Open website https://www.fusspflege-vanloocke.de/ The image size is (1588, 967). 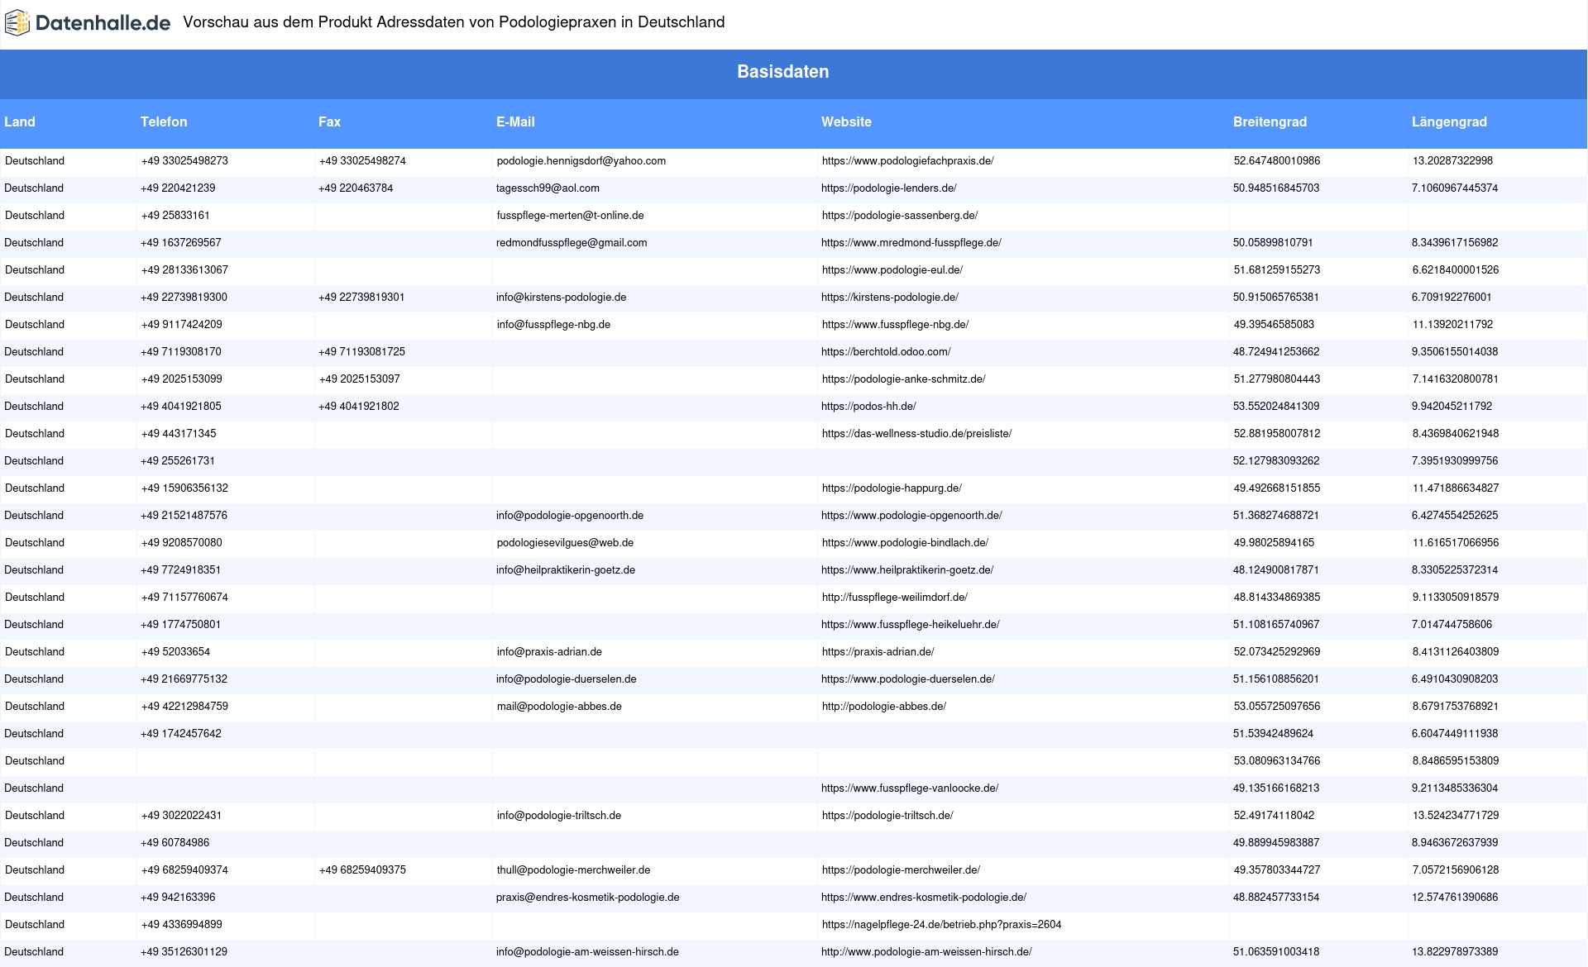point(910,788)
